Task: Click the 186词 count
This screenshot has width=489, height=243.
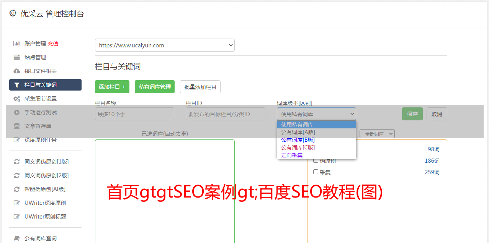Action: click(432, 161)
